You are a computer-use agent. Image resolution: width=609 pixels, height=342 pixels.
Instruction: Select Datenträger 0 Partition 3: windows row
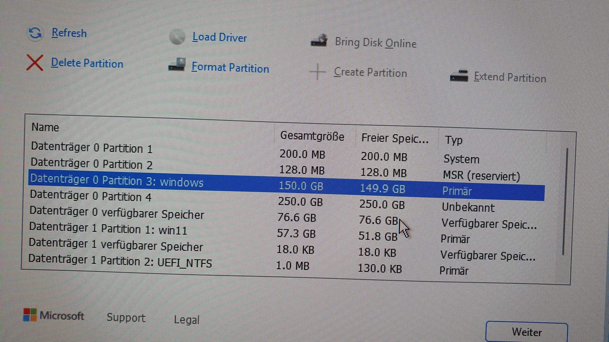[x=286, y=185]
